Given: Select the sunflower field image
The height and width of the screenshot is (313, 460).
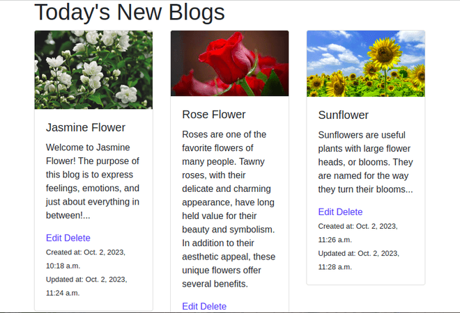Looking at the screenshot, I should (x=365, y=63).
